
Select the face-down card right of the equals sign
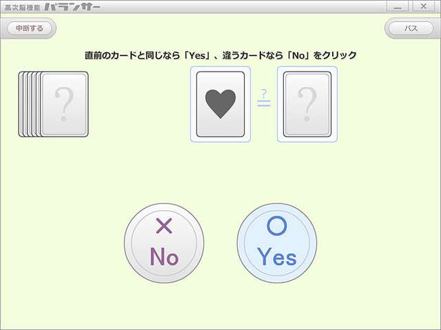pos(307,104)
